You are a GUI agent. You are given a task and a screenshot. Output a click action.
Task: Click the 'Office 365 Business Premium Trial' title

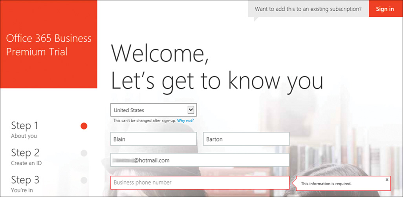[49, 45]
